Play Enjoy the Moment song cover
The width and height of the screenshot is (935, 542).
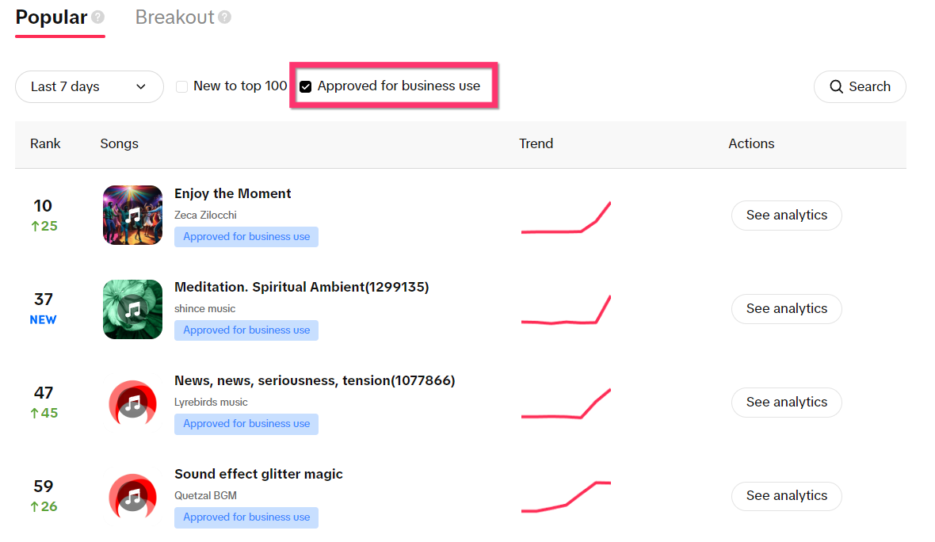(132, 215)
